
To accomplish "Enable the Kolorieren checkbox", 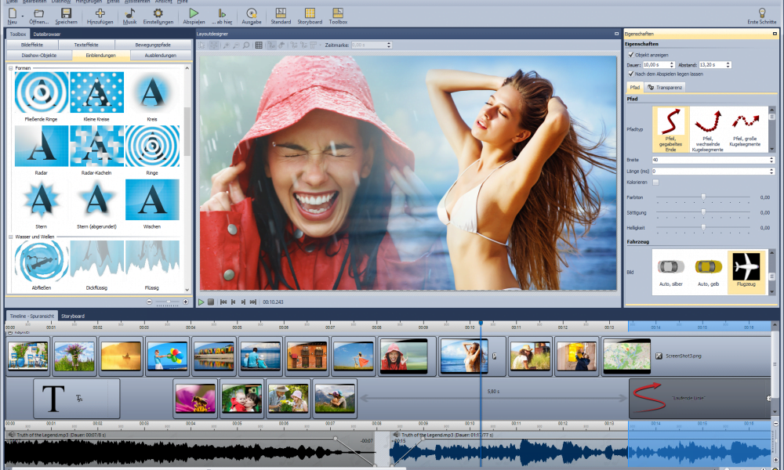I will [x=655, y=183].
